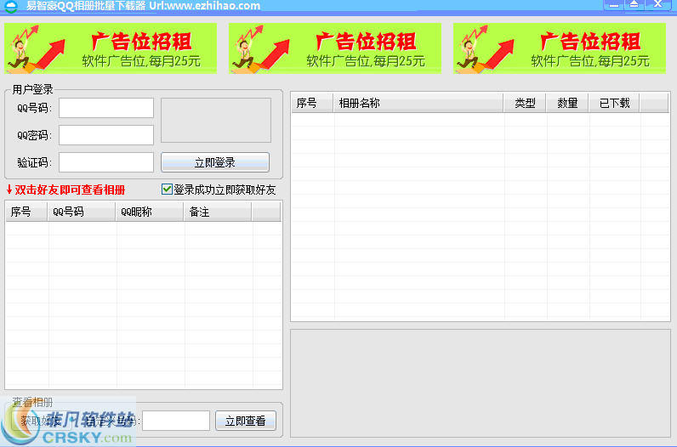Click the QQ密码 password field
This screenshot has height=447, width=677.
click(106, 135)
